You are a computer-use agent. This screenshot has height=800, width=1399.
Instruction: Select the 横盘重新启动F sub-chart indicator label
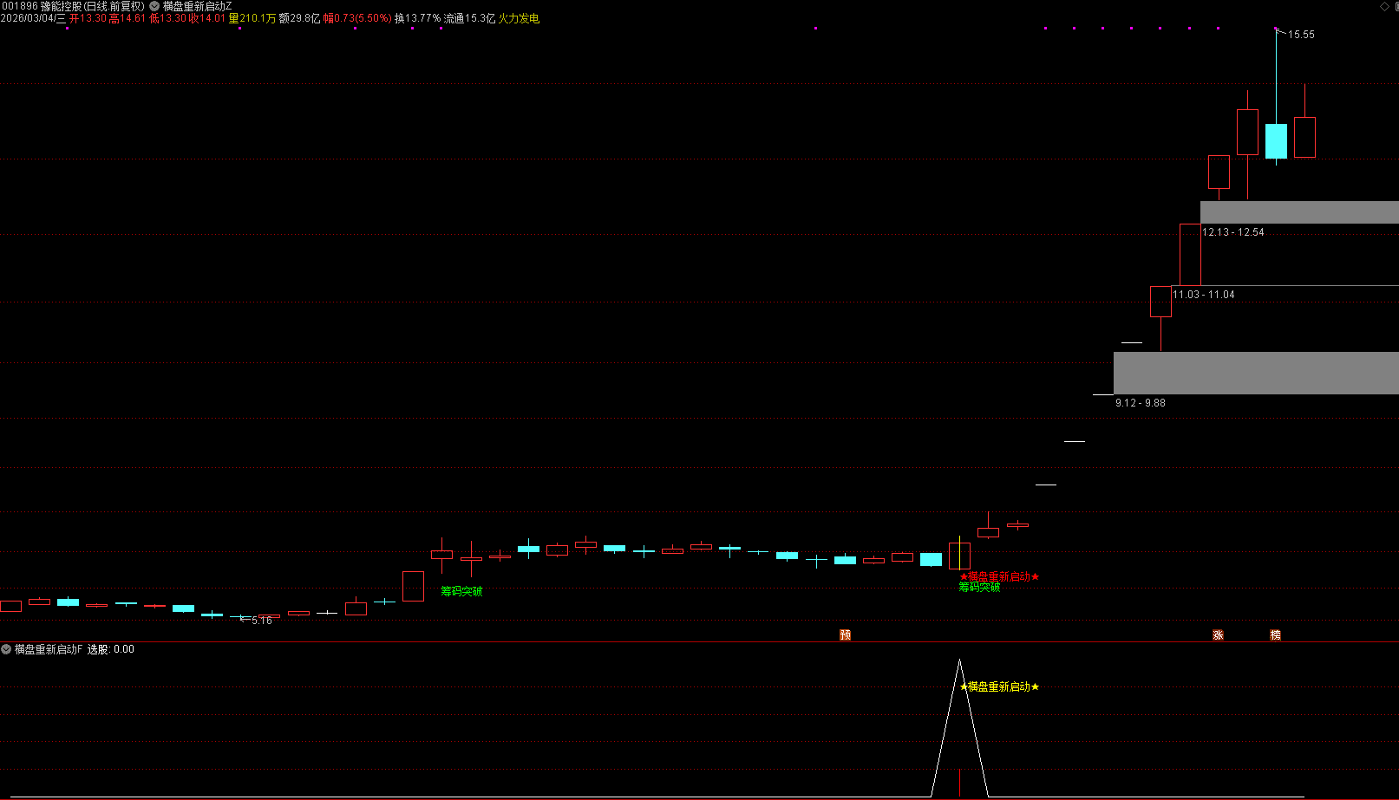49,649
